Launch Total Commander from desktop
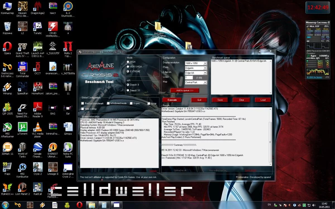This screenshot has width=335, height=209. 22,69
